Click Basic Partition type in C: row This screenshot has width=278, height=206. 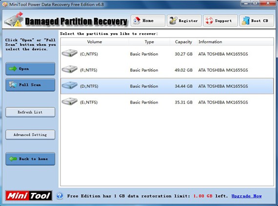point(144,54)
